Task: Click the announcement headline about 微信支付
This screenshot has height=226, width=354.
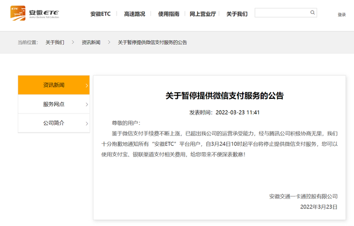Action: coord(225,96)
